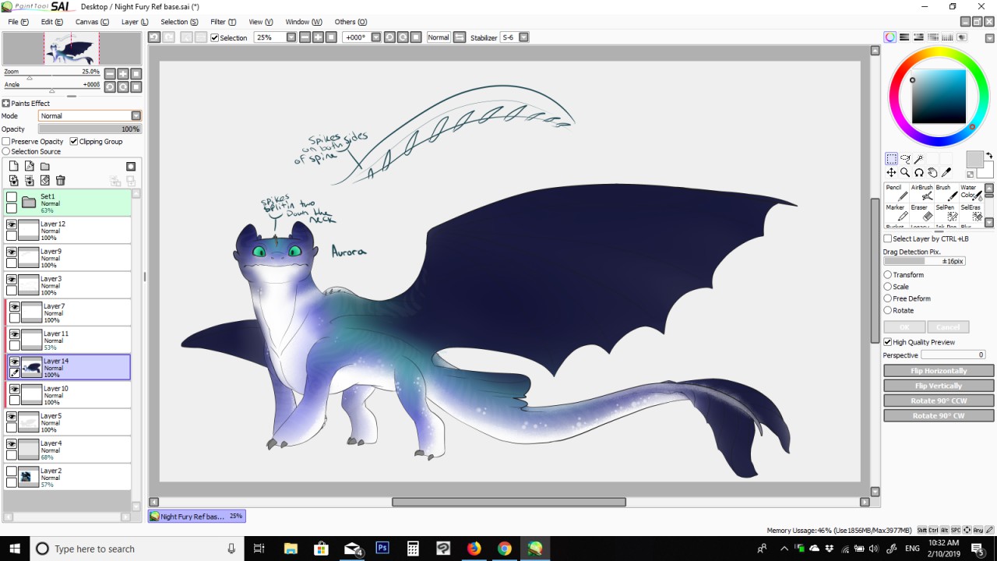Screen dimensions: 997x561
Task: Choose the Free Deform radio option
Action: tap(888, 298)
